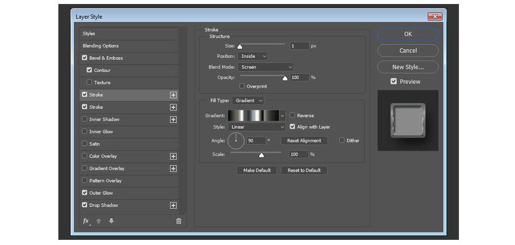Select the Outer Glow style entry
This screenshot has width=515, height=245.
[101, 193]
